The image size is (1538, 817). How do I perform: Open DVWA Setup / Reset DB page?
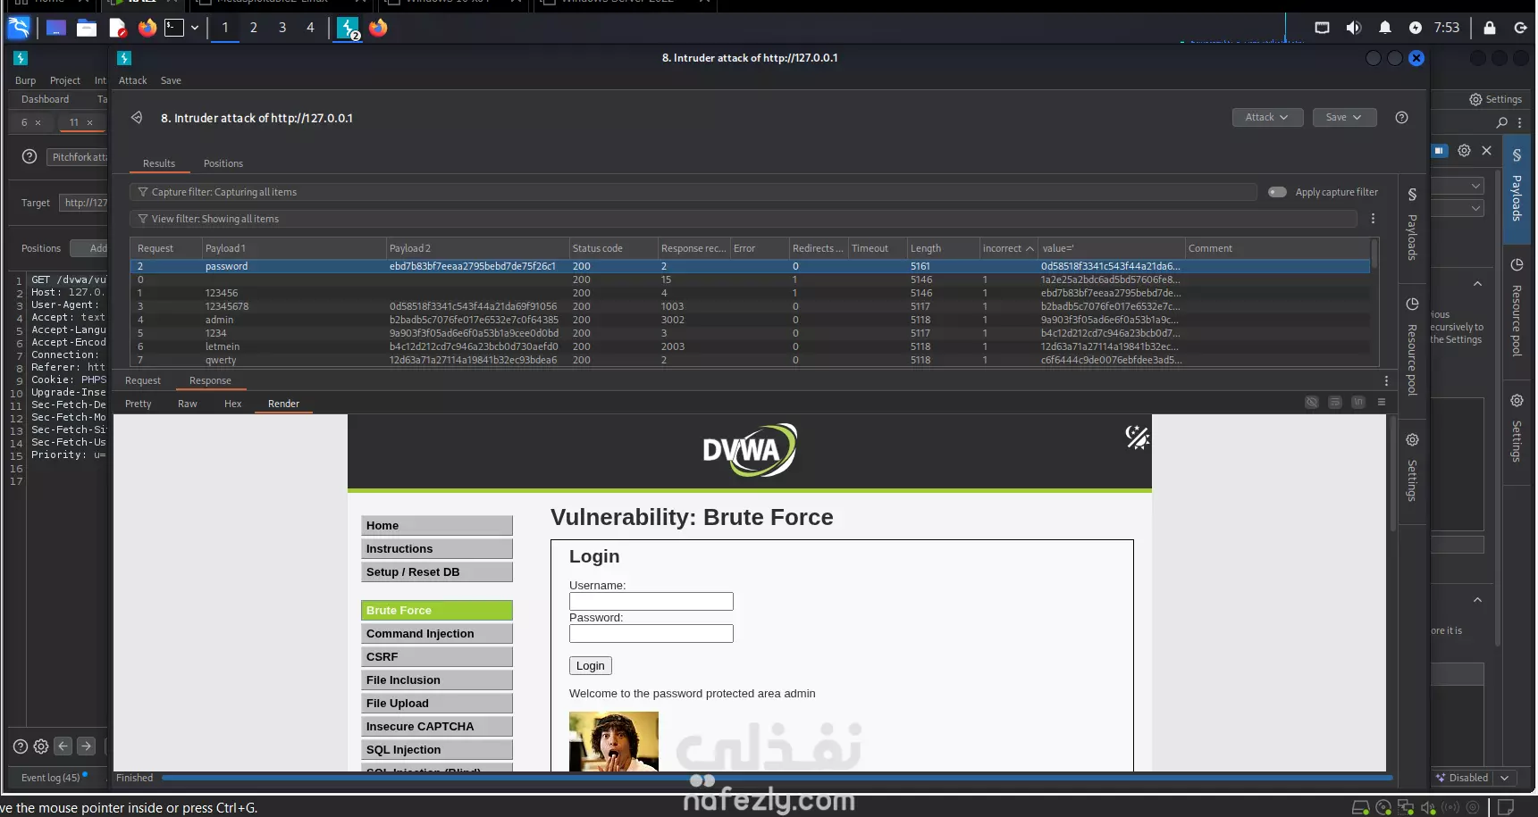point(436,571)
